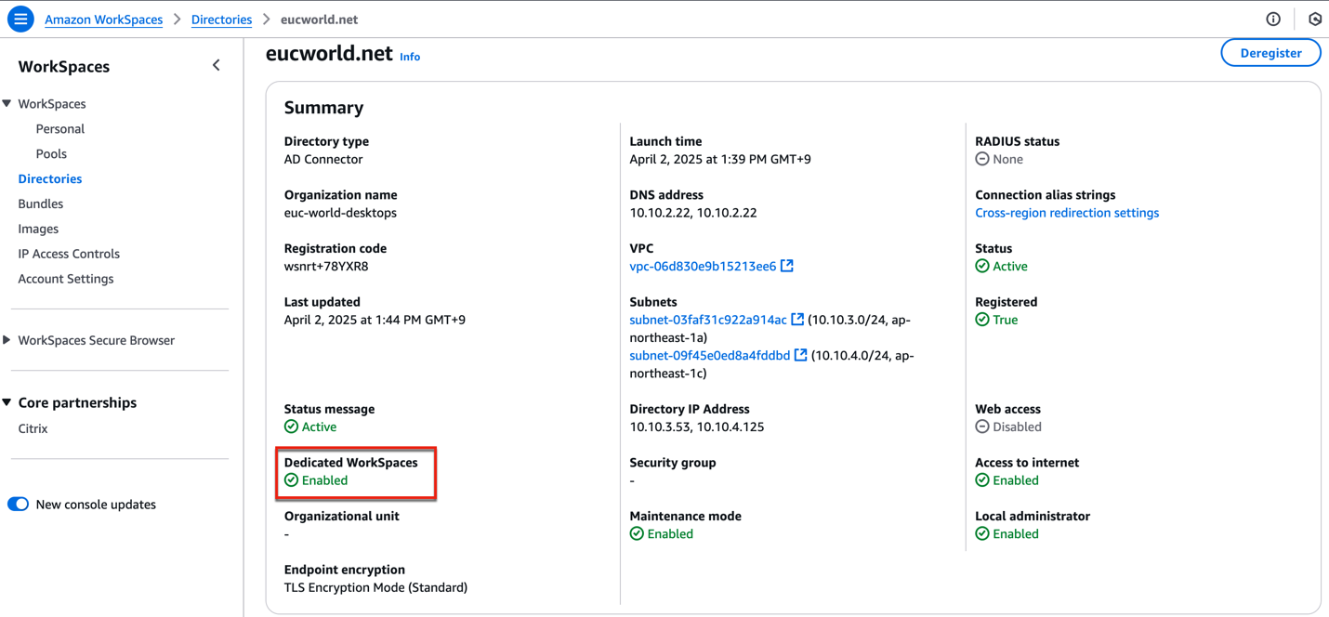This screenshot has width=1329, height=617.
Task: Expand WorkSpaces Secure Browser section
Action: coord(7,340)
